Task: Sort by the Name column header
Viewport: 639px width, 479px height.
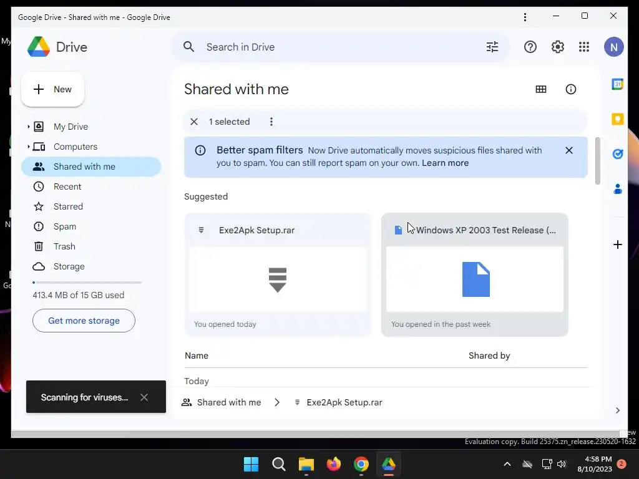Action: click(x=197, y=356)
